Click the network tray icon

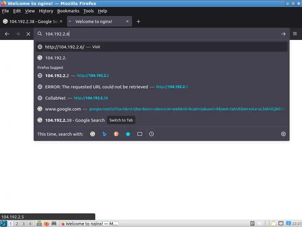[x=281, y=223]
